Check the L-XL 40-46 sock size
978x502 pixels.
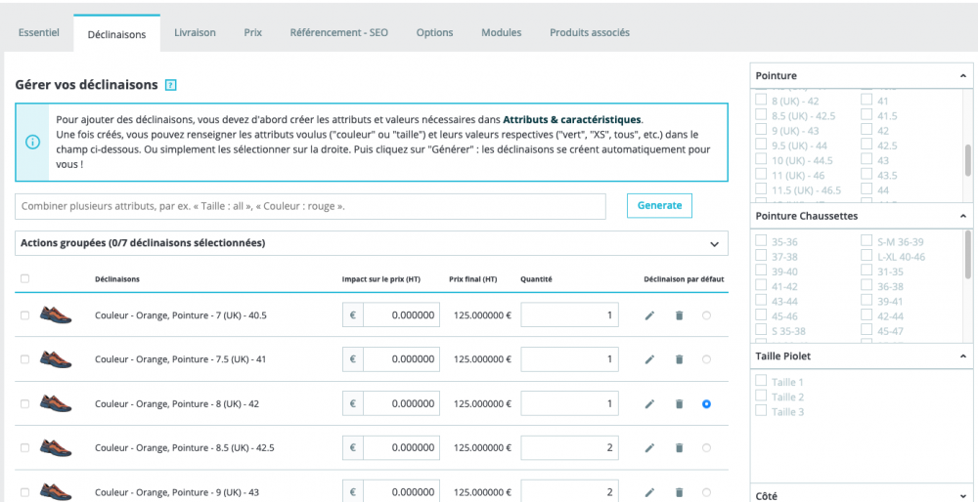click(867, 255)
